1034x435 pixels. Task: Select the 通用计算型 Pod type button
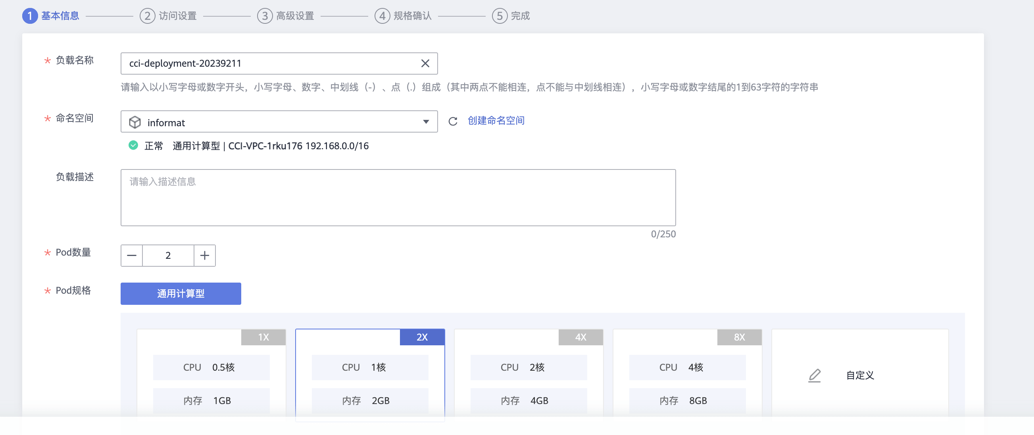pos(181,294)
